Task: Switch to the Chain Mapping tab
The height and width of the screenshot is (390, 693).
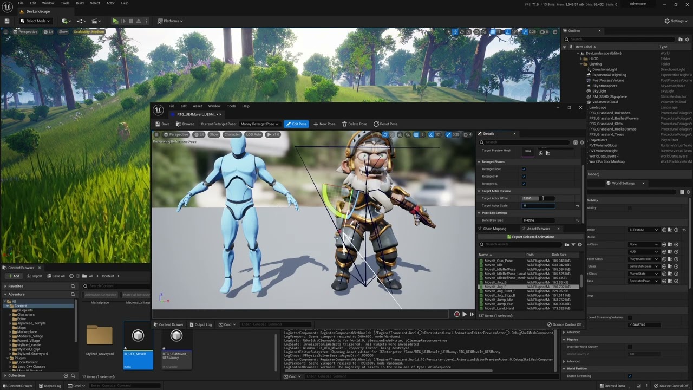Action: (494, 229)
